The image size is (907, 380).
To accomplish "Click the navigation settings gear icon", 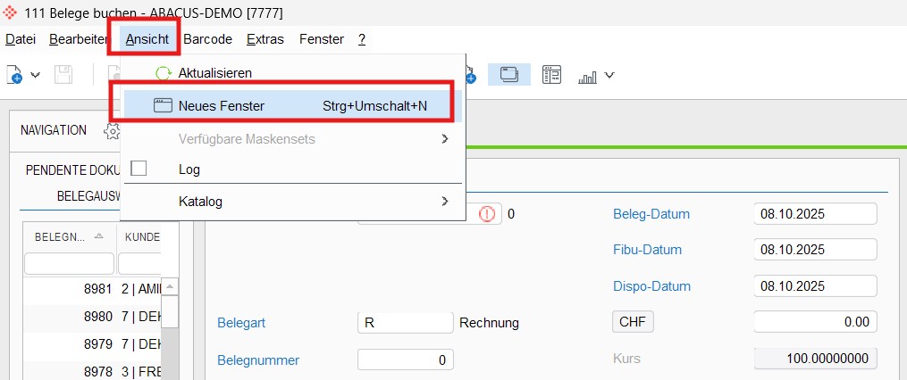I will tap(112, 130).
